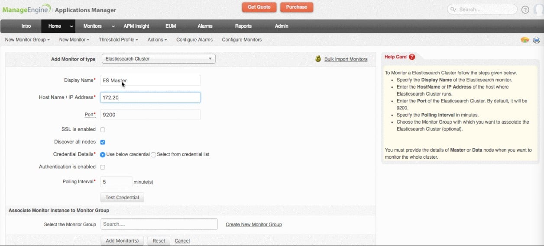Image resolution: width=544 pixels, height=246 pixels.
Task: Tick the Authentication is enabled checkbox
Action: coord(103,167)
